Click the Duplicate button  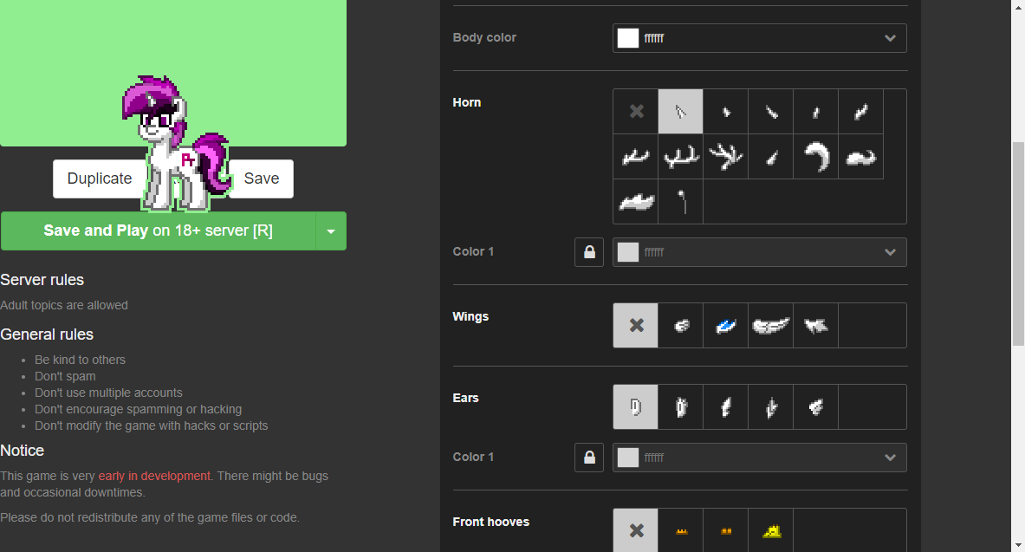tap(100, 179)
